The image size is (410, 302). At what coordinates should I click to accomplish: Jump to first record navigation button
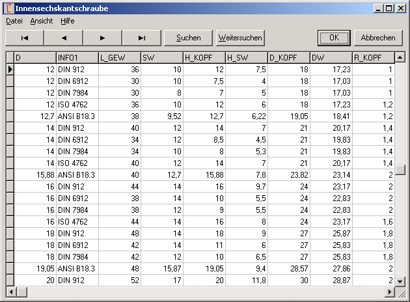(x=24, y=38)
